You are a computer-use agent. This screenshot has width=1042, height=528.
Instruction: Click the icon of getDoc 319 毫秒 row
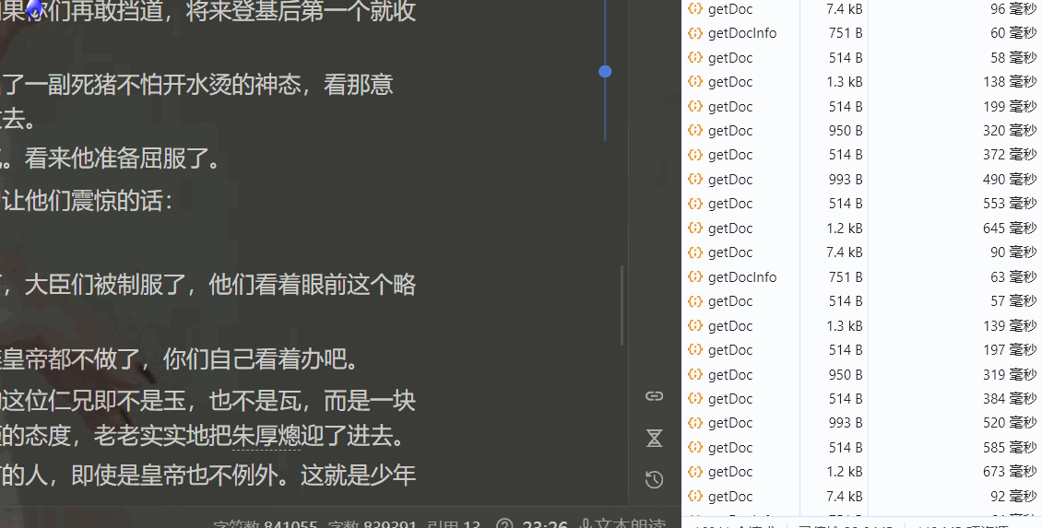pyautogui.click(x=695, y=374)
